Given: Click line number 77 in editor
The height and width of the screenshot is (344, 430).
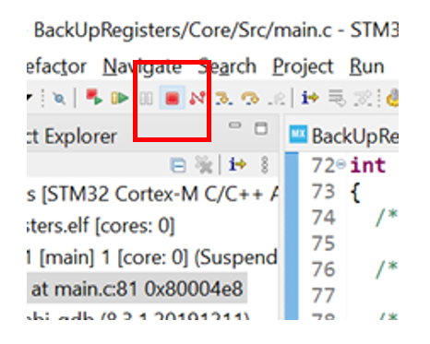Looking at the screenshot, I should [323, 295].
